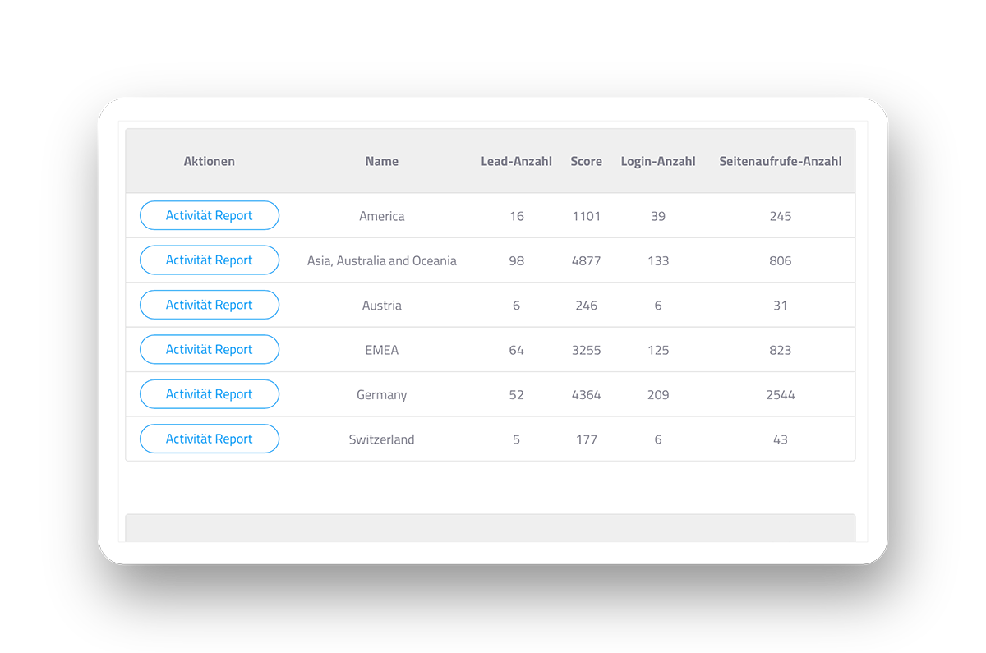Sort by Aktionen column header
This screenshot has height=653, width=986.
pos(210,161)
